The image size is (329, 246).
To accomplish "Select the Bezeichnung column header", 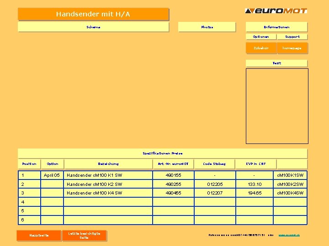I will coord(108,164).
